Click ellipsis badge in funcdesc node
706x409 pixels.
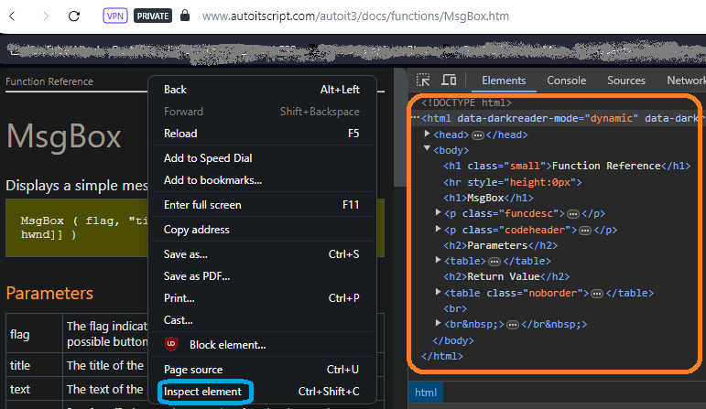[572, 214]
